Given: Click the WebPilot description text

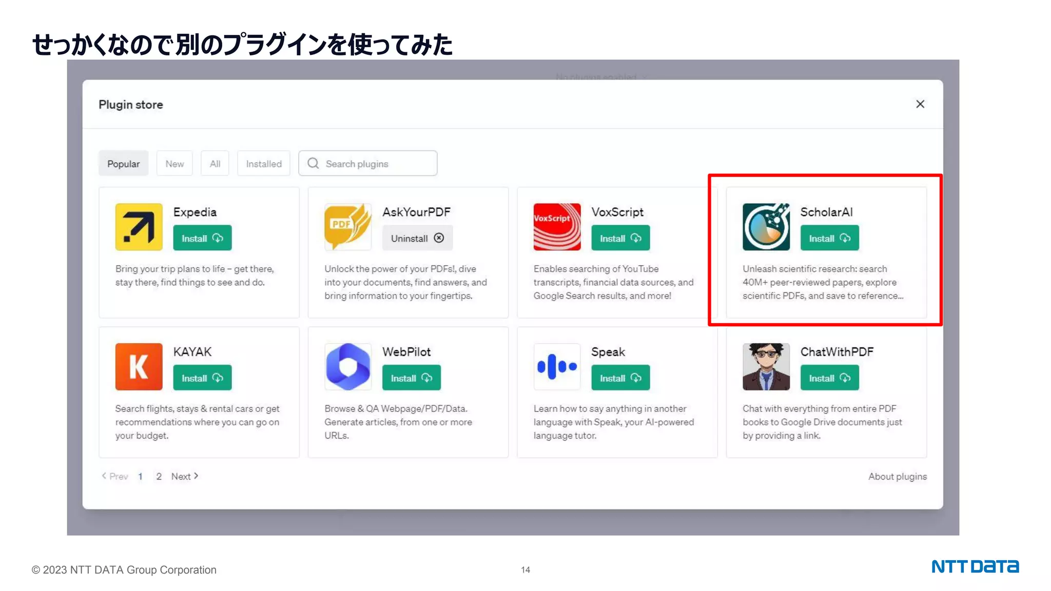Looking at the screenshot, I should pyautogui.click(x=398, y=422).
